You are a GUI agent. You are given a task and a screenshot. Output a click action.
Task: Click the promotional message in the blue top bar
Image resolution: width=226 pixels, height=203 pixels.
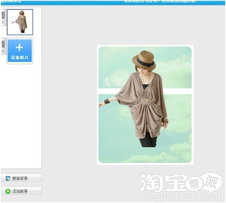coord(160,2)
